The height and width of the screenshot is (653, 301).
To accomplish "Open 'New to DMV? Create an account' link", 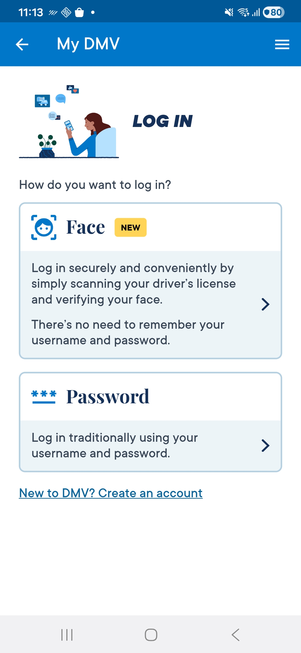I will click(x=110, y=493).
